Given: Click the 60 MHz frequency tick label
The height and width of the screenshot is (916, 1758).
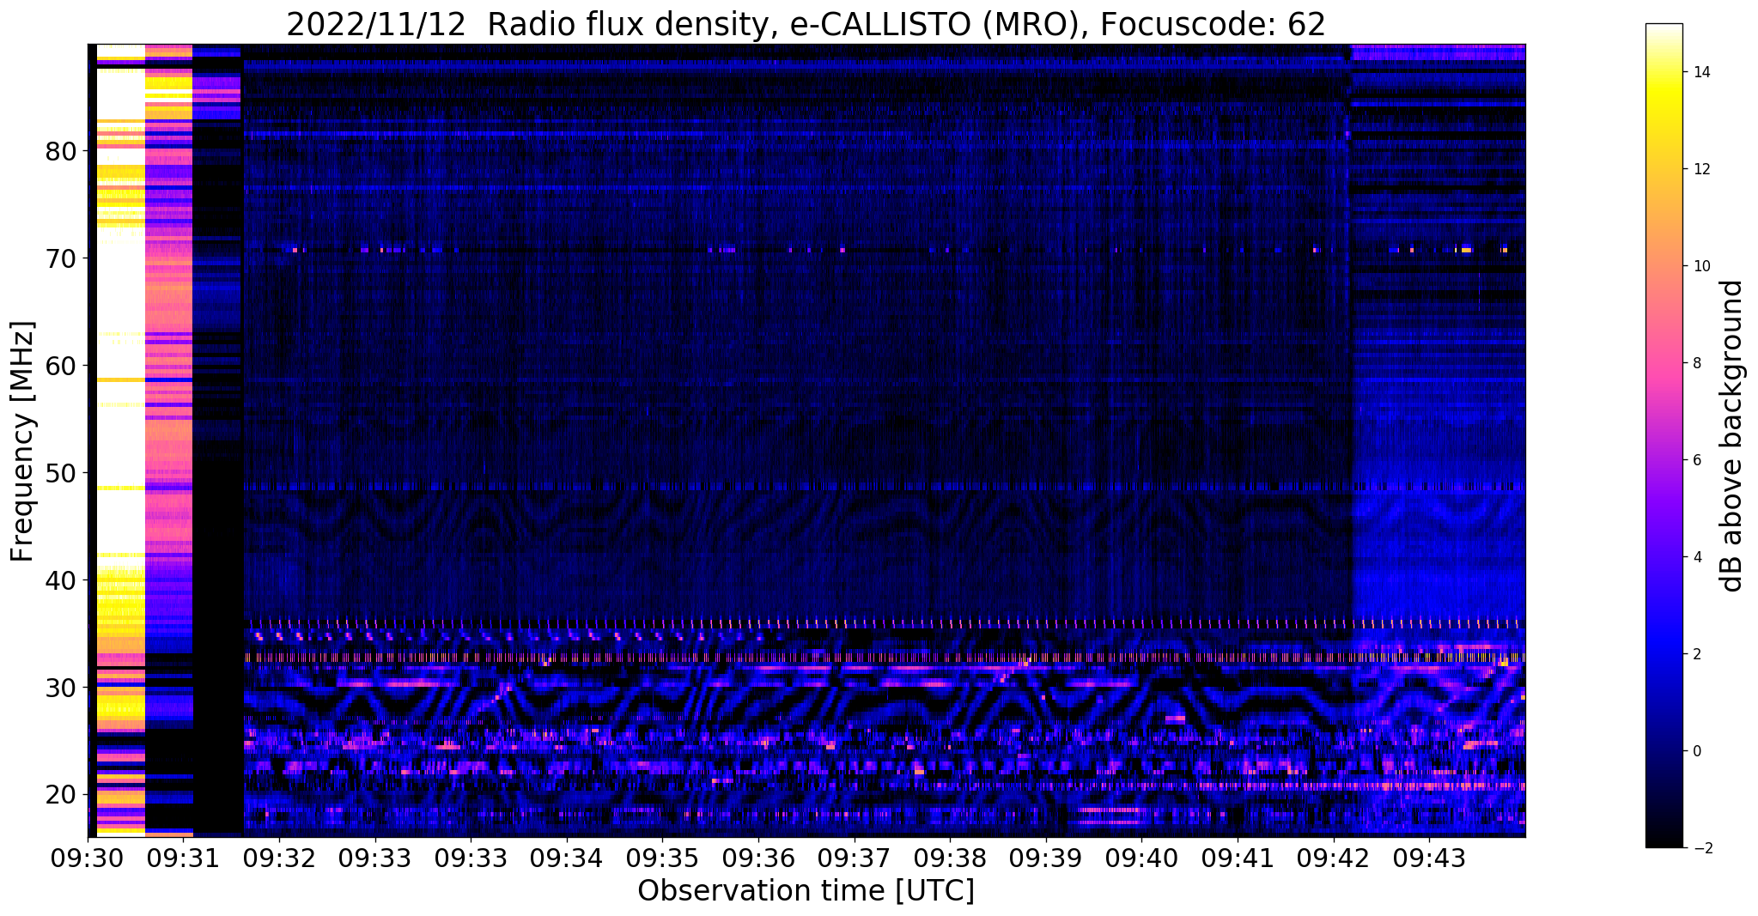Looking at the screenshot, I should pyautogui.click(x=60, y=366).
